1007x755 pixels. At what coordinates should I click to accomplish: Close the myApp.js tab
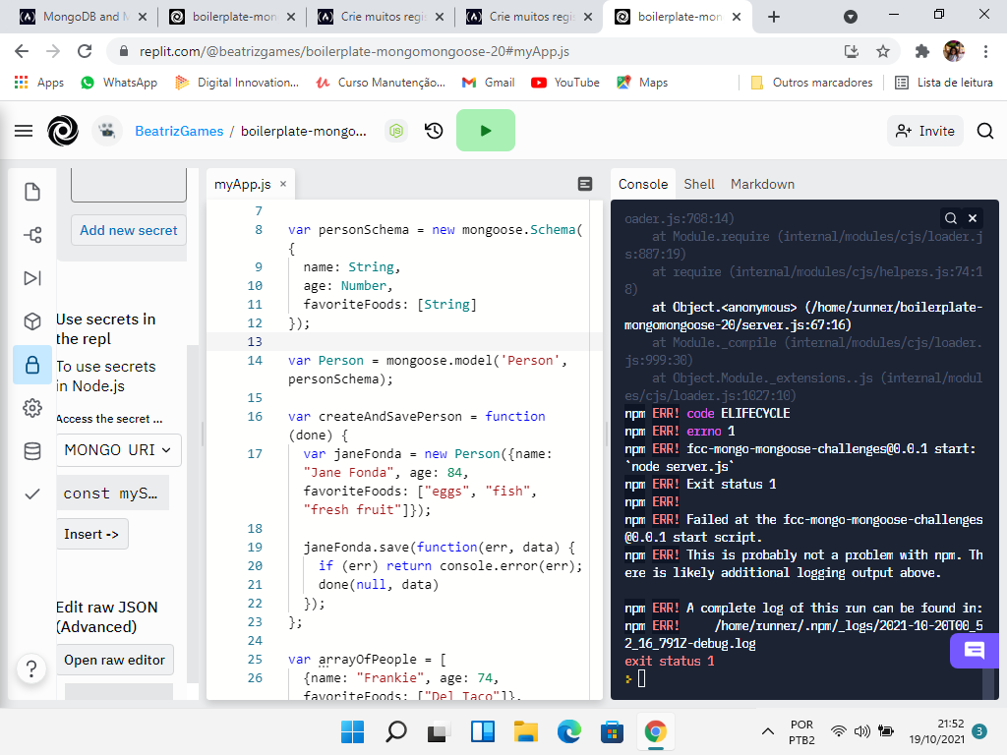click(281, 184)
